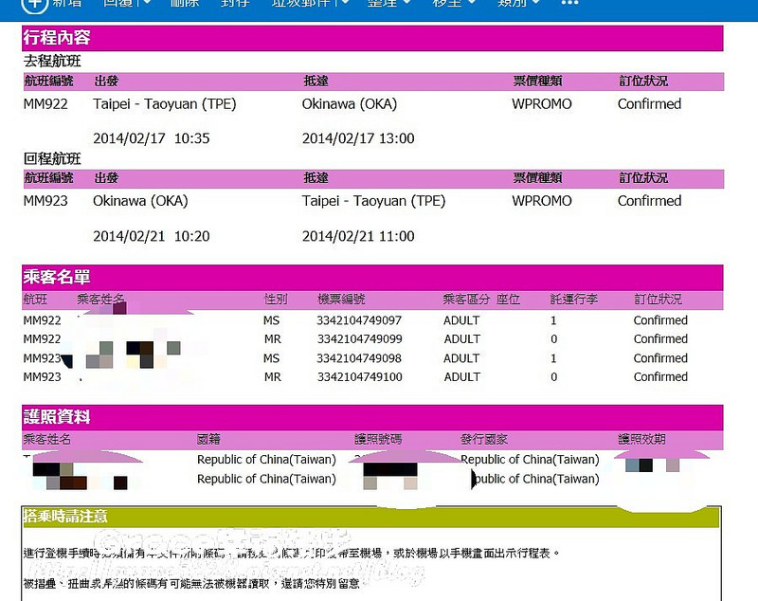
Task: Click second-row nationality Republic of China(Taiwan)
Action: click(x=266, y=479)
